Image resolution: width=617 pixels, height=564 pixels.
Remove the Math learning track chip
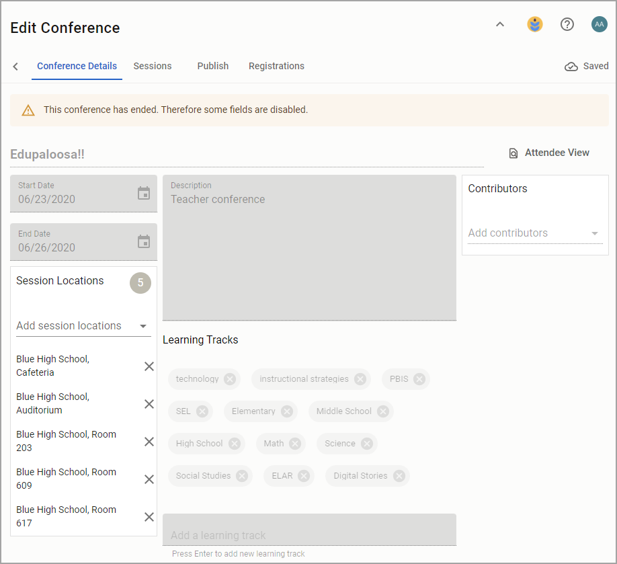point(295,444)
